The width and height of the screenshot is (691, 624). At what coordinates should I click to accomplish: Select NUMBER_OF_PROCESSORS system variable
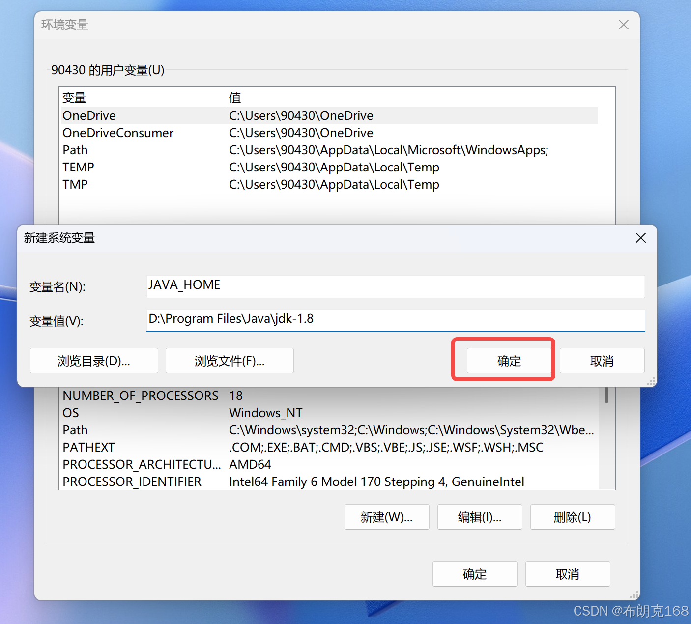tap(328, 396)
